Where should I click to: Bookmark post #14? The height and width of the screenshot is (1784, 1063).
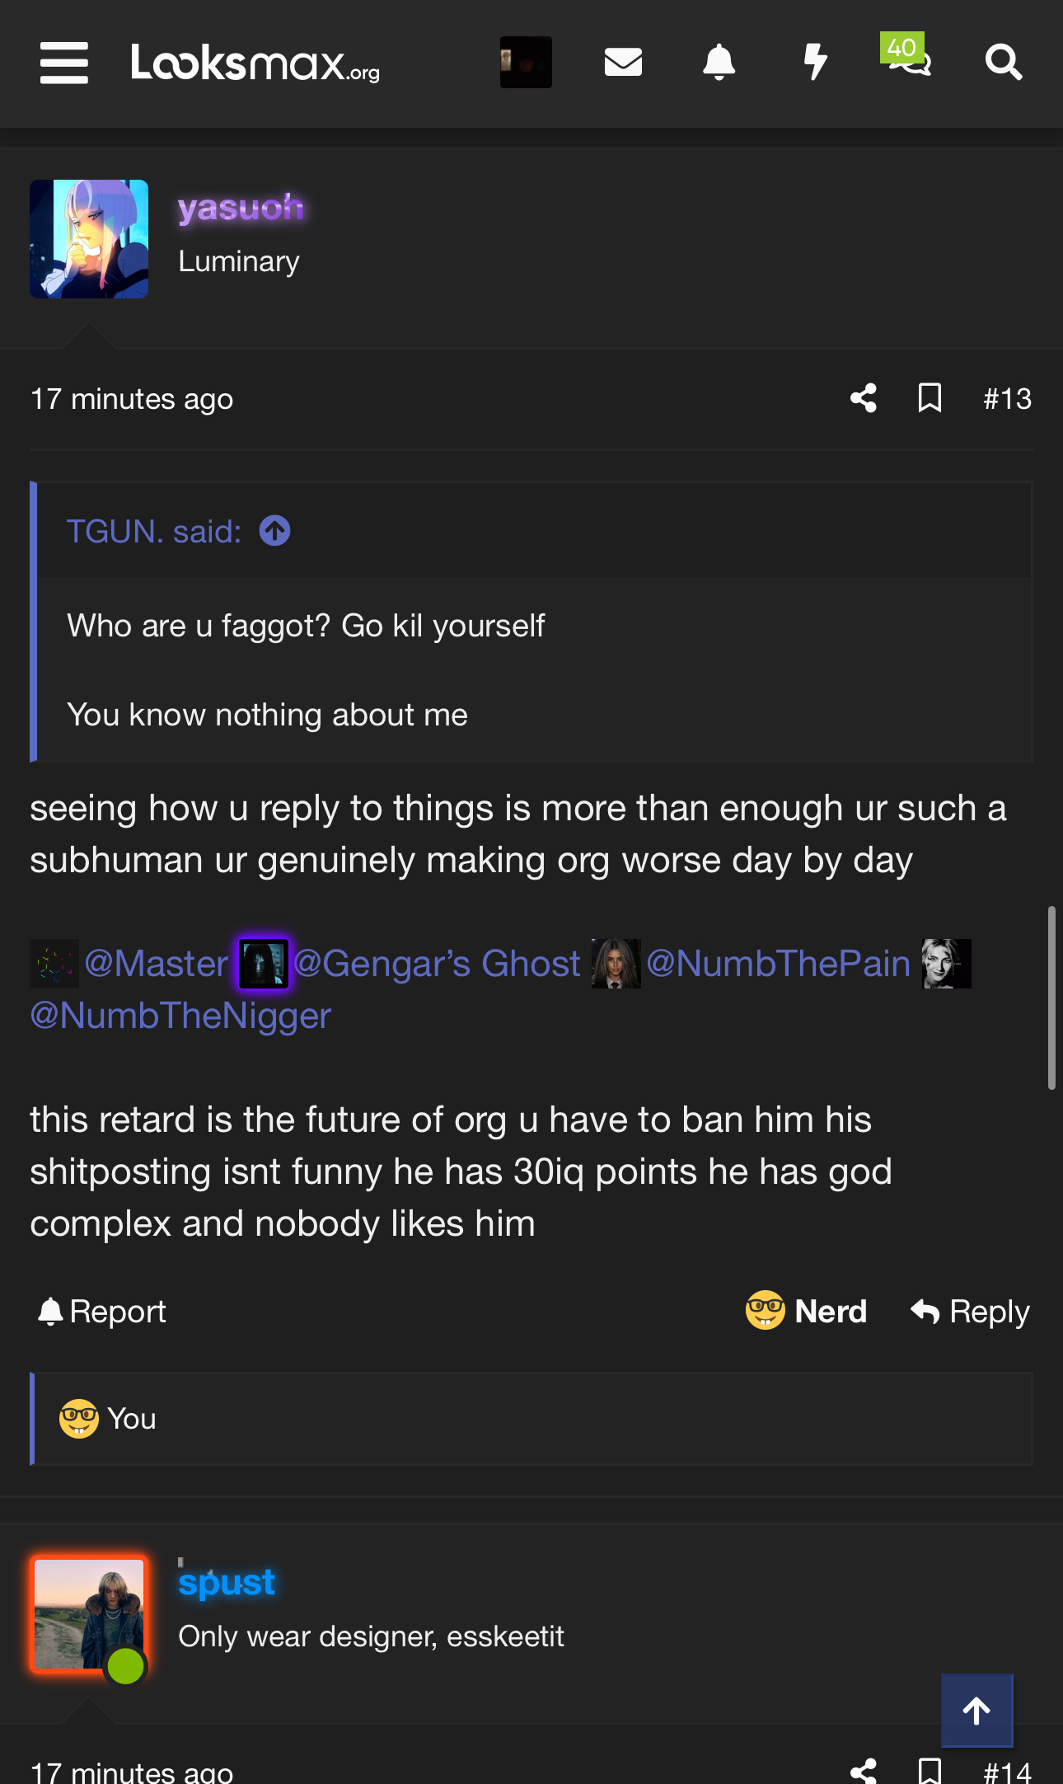click(930, 1770)
